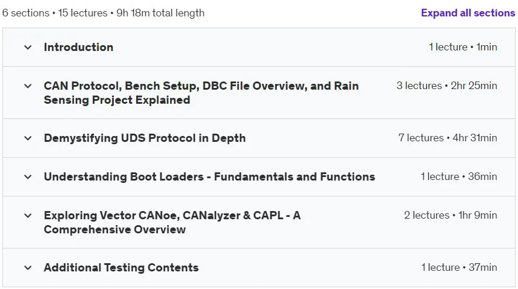518x289 pixels.
Task: Toggle the chevron next to Understanding Boot Loaders
Action: pyautogui.click(x=28, y=176)
